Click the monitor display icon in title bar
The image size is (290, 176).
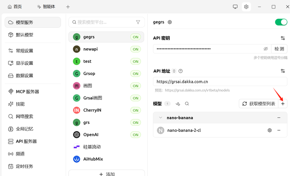(235, 7)
